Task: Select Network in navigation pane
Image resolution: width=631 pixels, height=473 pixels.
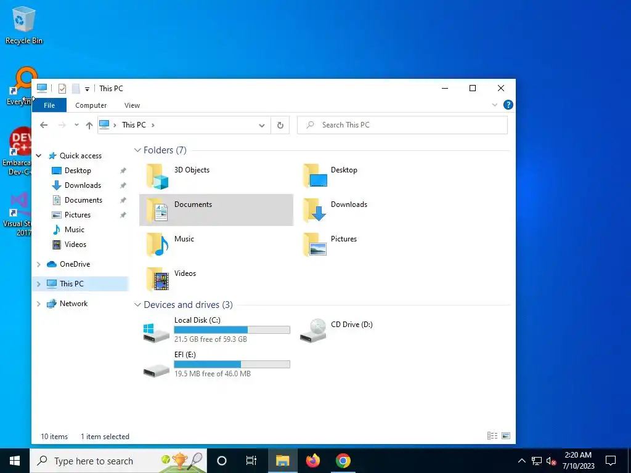Action: 73,304
